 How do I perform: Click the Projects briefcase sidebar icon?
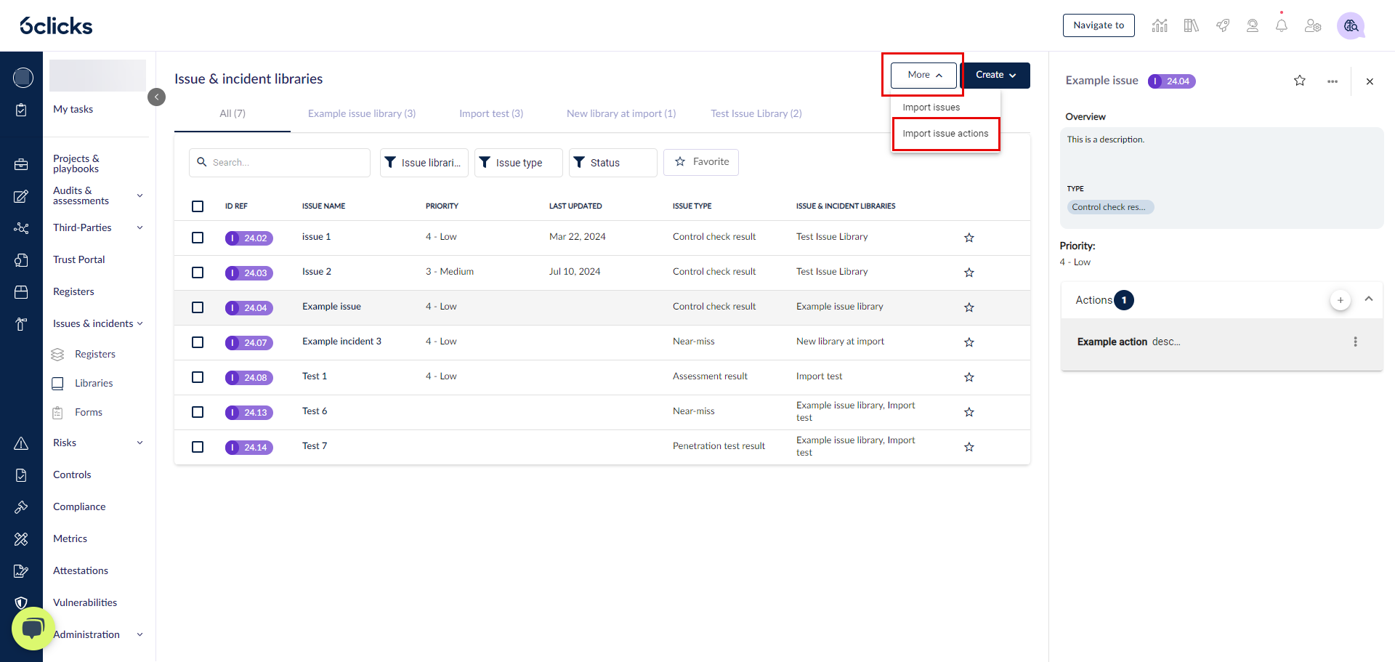pos(21,164)
